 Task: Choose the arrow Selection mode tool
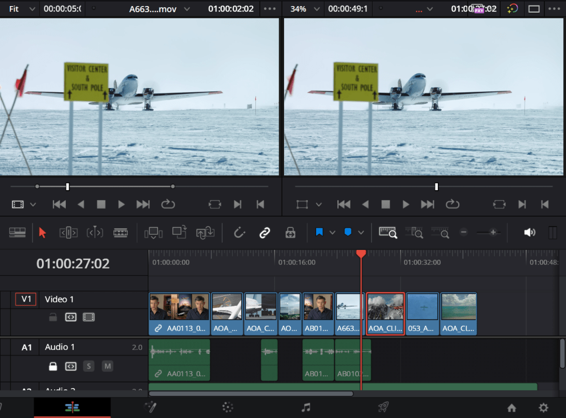pos(43,233)
